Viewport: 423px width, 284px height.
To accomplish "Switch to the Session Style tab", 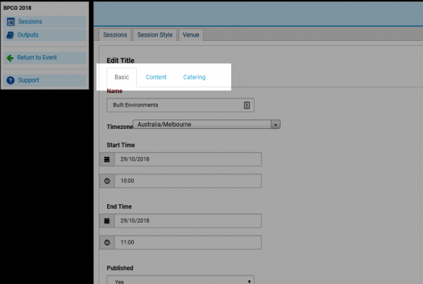I will coord(155,35).
